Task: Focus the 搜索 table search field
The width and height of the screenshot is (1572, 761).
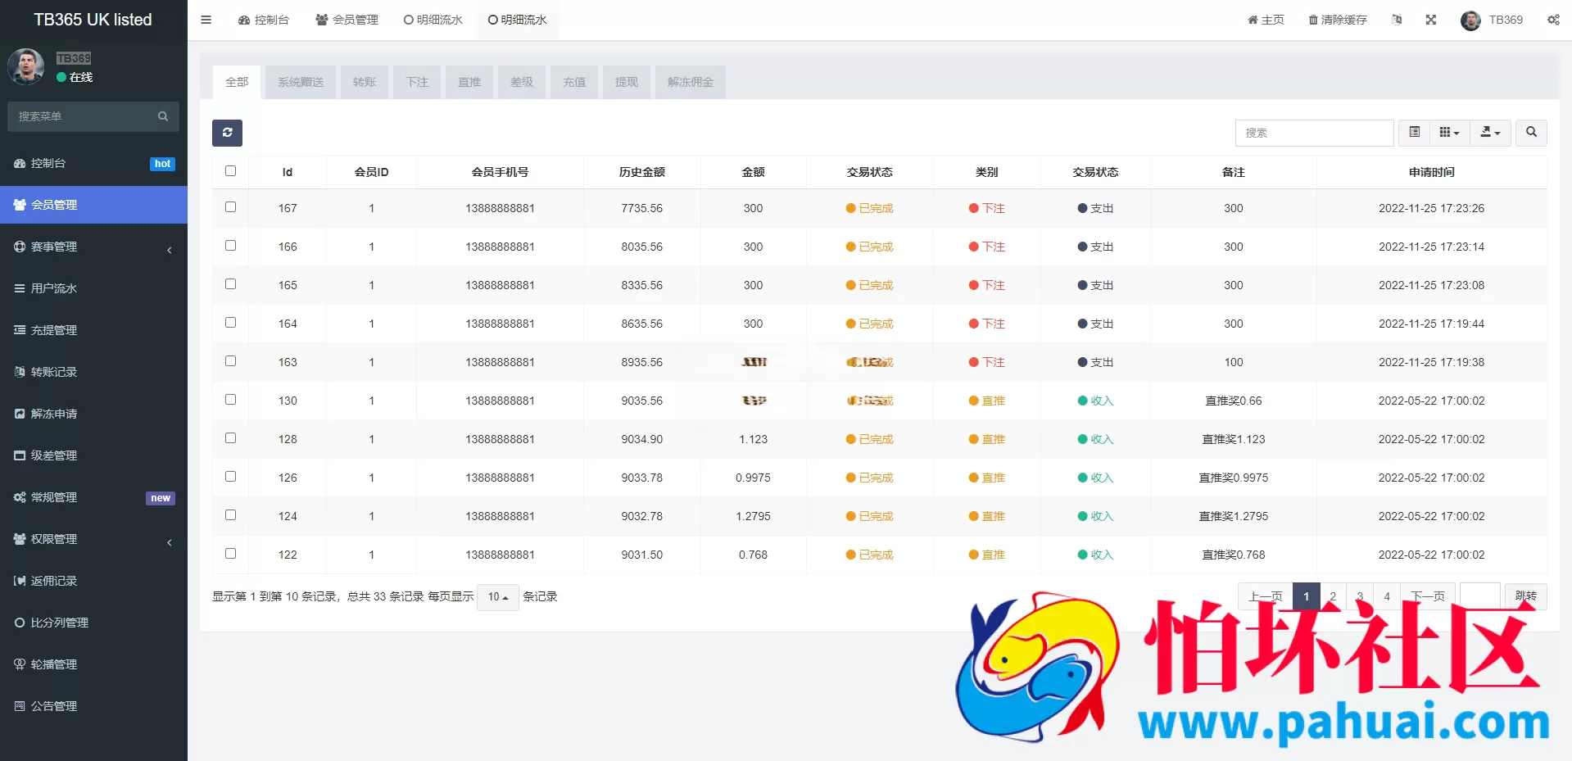Action: tap(1314, 133)
